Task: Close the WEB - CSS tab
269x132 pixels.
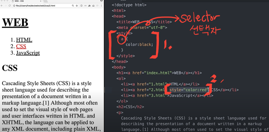Action: coord(41,1)
